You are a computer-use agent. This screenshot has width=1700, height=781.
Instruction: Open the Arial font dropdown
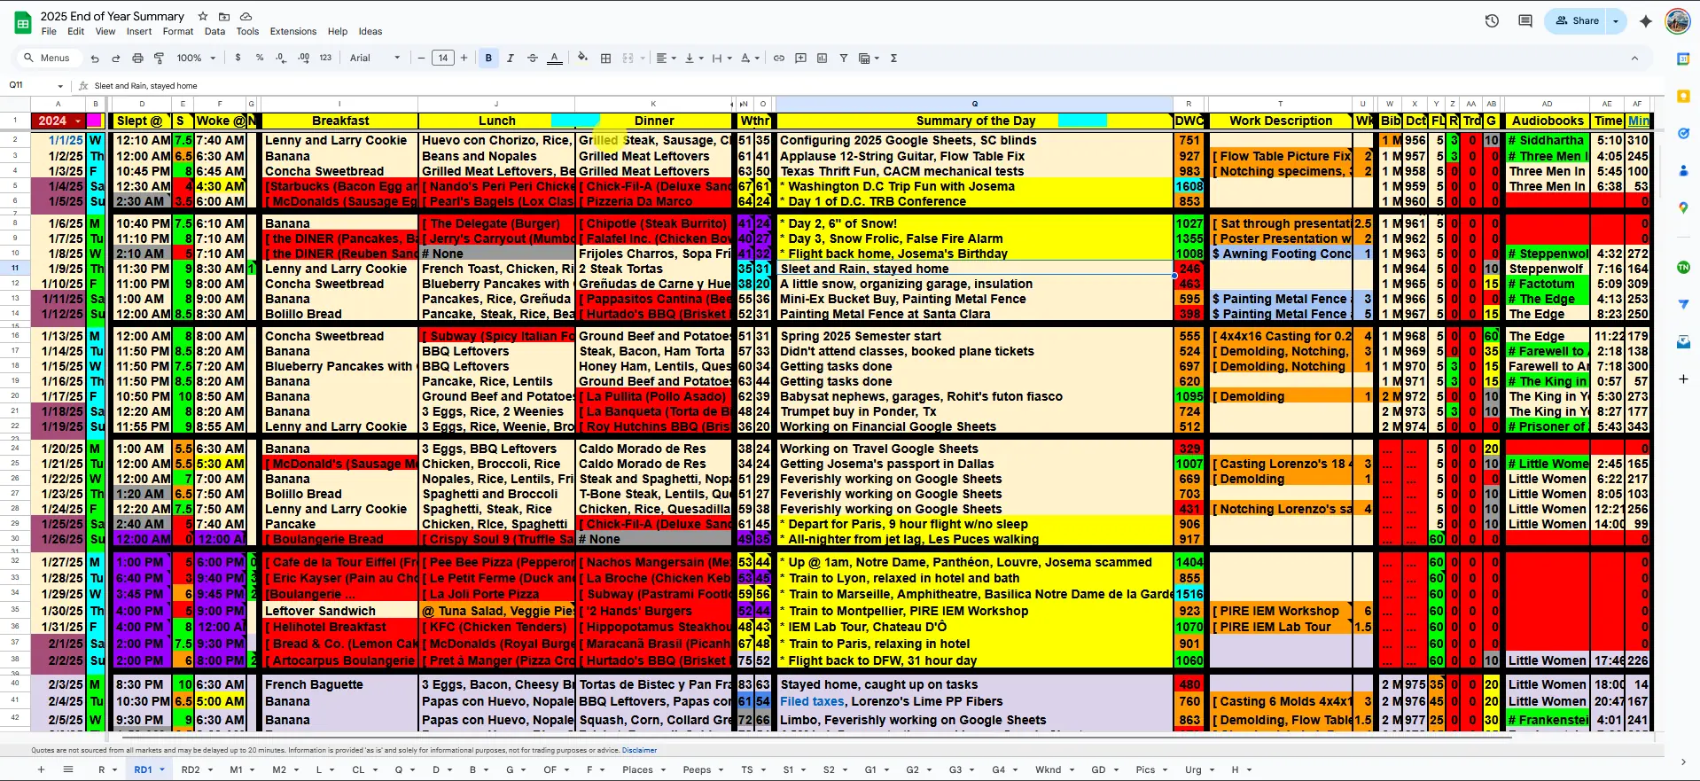coord(375,59)
